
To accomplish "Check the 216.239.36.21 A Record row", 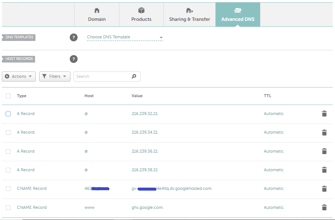I will pyautogui.click(x=8, y=152).
